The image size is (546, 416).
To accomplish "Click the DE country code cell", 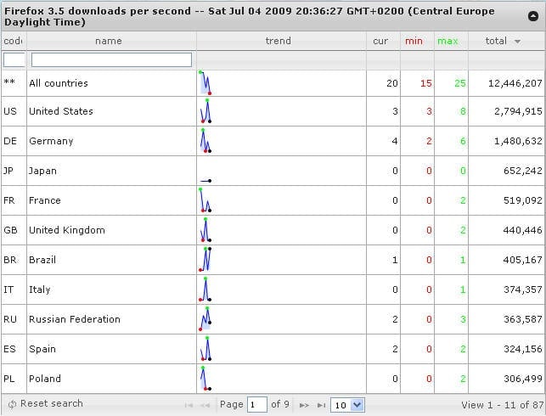I will click(x=14, y=141).
